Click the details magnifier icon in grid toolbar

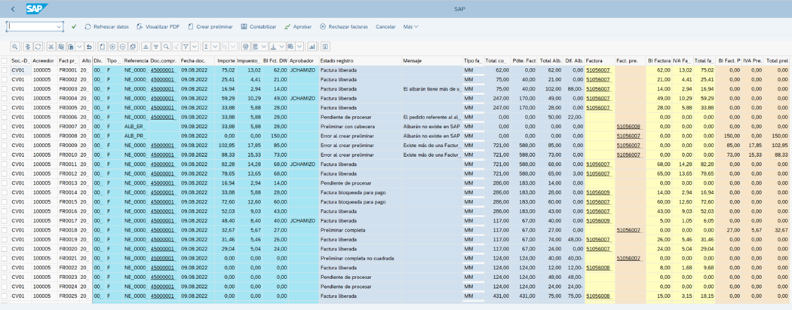[x=14, y=46]
